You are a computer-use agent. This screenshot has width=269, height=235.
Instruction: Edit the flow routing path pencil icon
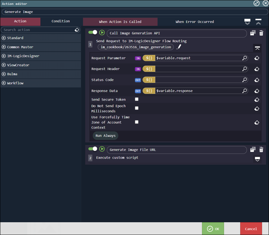(x=179, y=47)
